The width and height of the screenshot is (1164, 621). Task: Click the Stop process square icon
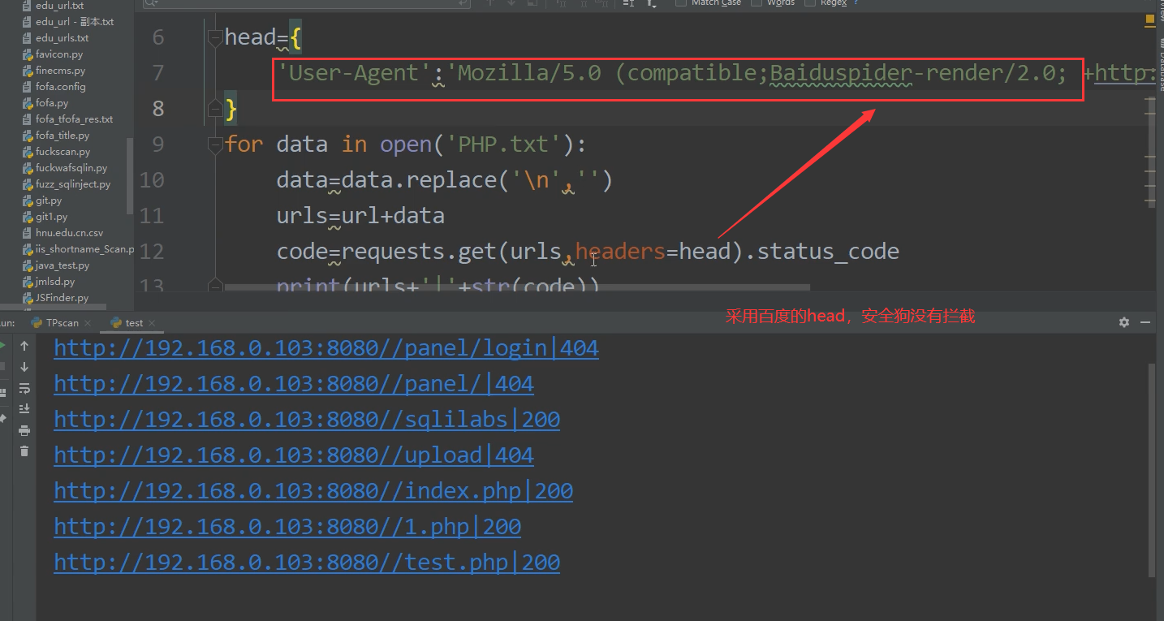click(2, 368)
